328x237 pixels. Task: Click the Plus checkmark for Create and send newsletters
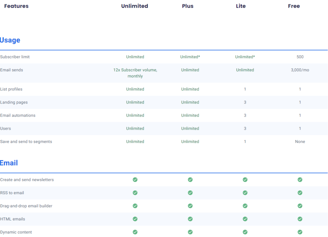click(x=190, y=180)
